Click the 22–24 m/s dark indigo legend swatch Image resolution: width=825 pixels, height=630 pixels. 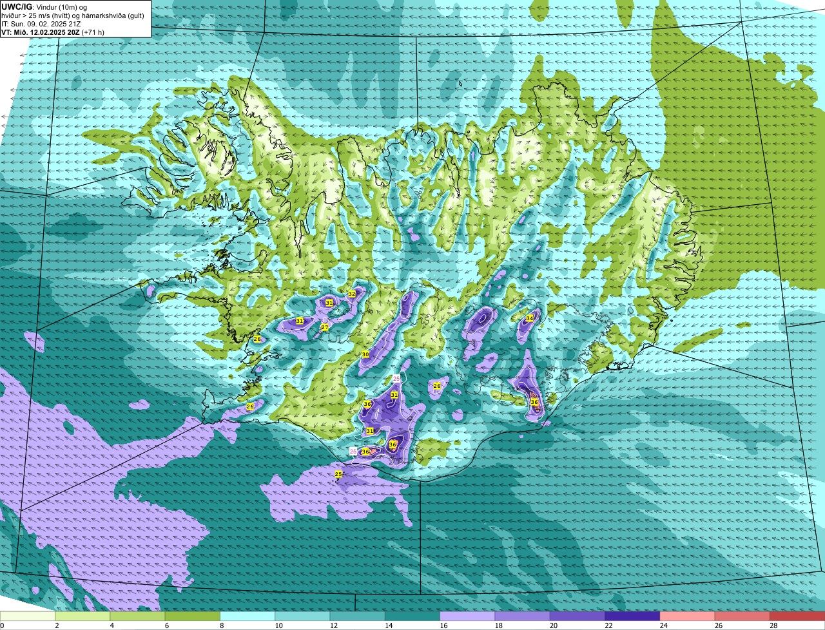pos(632,616)
